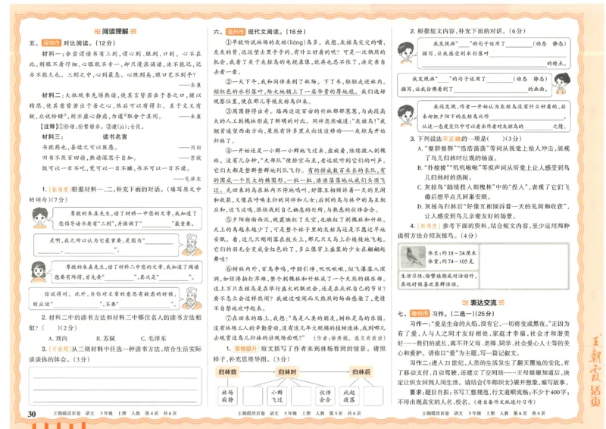Viewport: 606px width, 429px height.
Task: Click the 表达交流 section heading
Action: [483, 302]
